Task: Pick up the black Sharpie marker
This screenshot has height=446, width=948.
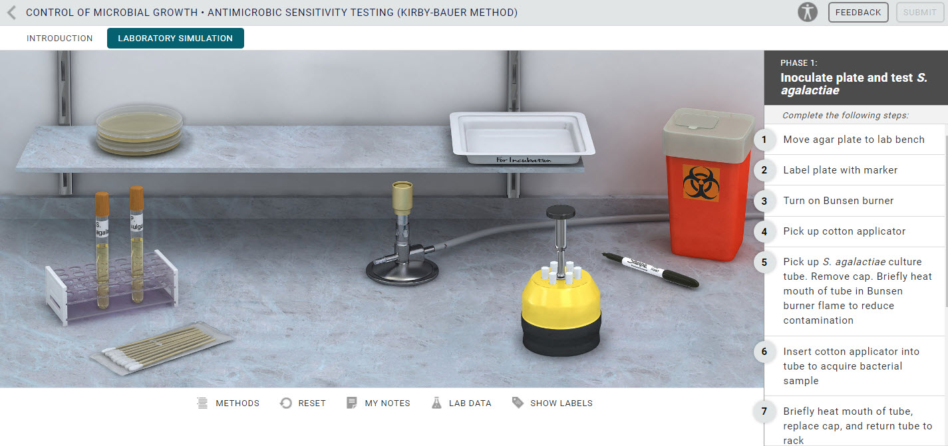Action: 650,269
